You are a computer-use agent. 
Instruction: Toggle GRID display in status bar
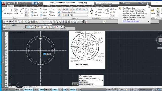pyautogui.click(x=26, y=89)
